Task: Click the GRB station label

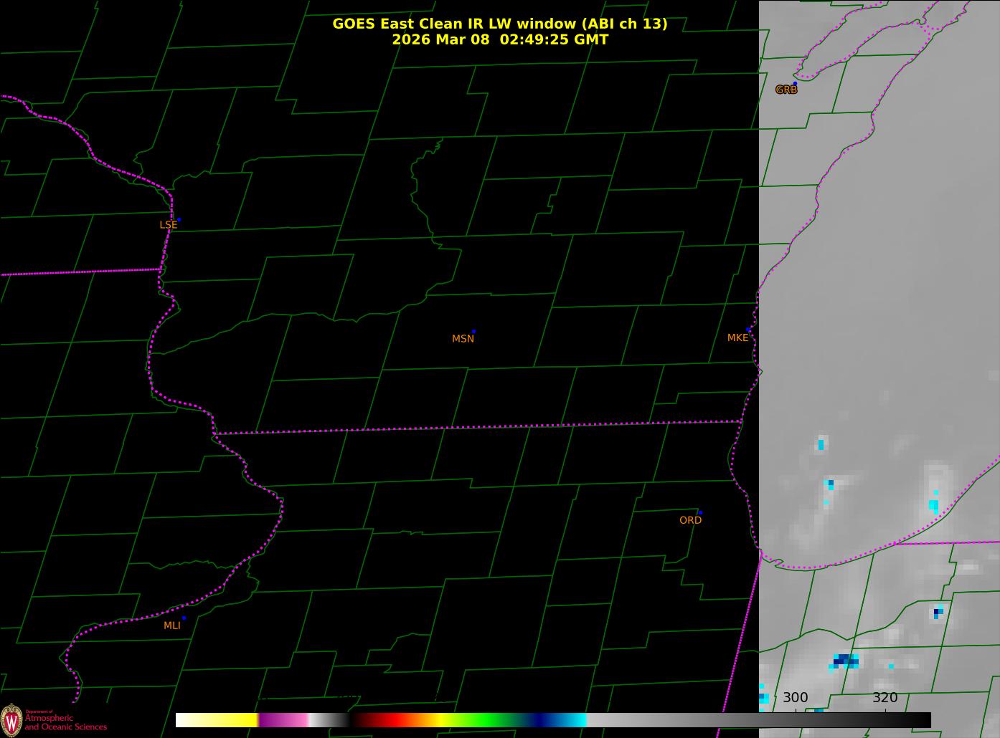Action: [786, 90]
